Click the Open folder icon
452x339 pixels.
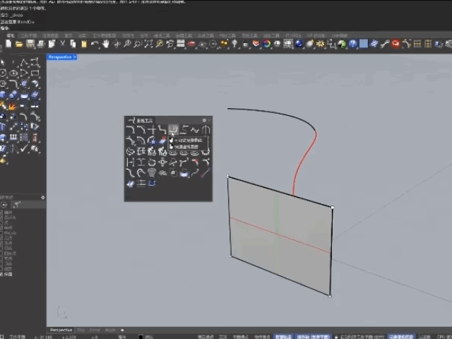point(20,44)
